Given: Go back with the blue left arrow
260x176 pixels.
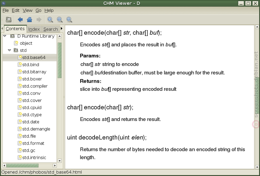Looking at the screenshot, I should point(20,20).
